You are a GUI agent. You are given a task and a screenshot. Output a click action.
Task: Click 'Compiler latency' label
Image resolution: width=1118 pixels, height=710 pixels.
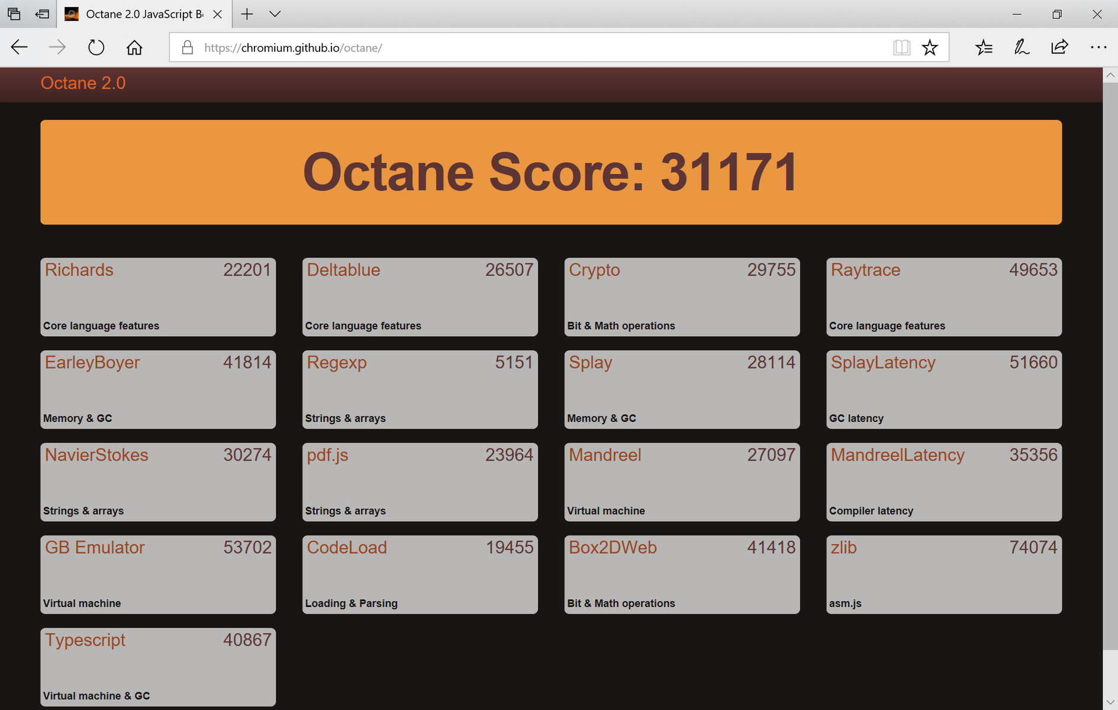871,511
